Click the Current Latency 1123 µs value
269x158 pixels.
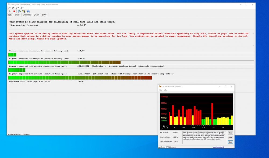click(176, 137)
